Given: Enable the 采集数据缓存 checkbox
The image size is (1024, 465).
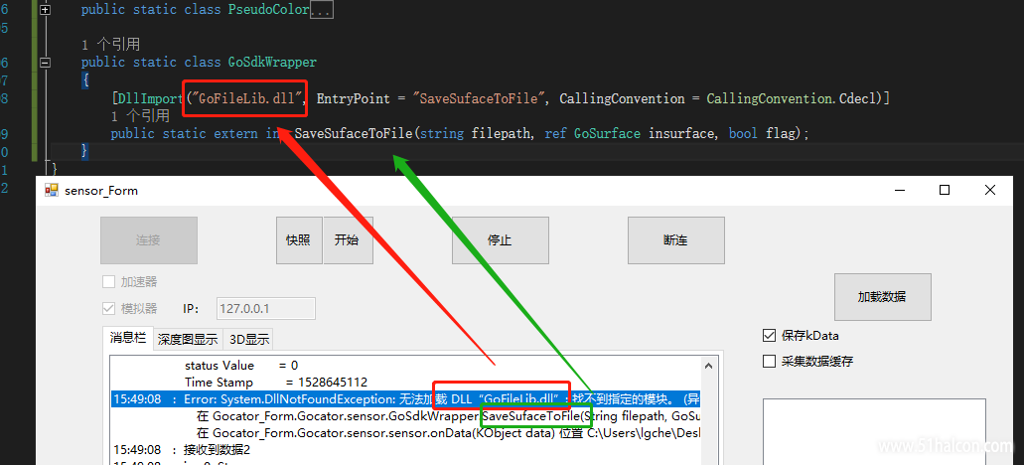Looking at the screenshot, I should [x=769, y=361].
